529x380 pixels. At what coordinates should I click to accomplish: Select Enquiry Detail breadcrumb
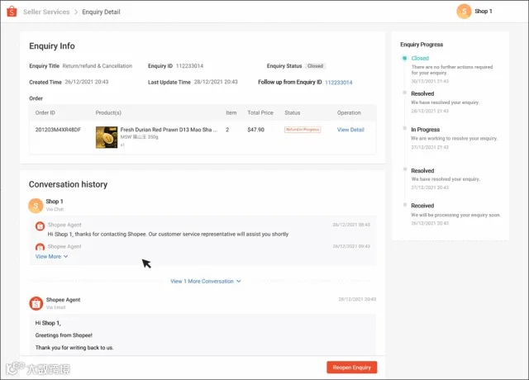pyautogui.click(x=101, y=12)
